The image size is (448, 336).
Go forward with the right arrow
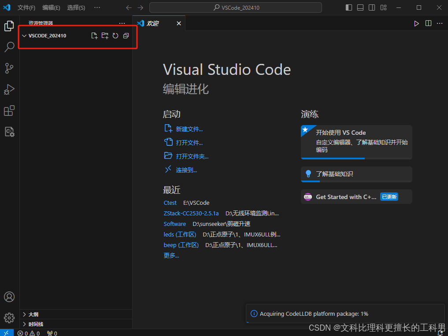(140, 8)
